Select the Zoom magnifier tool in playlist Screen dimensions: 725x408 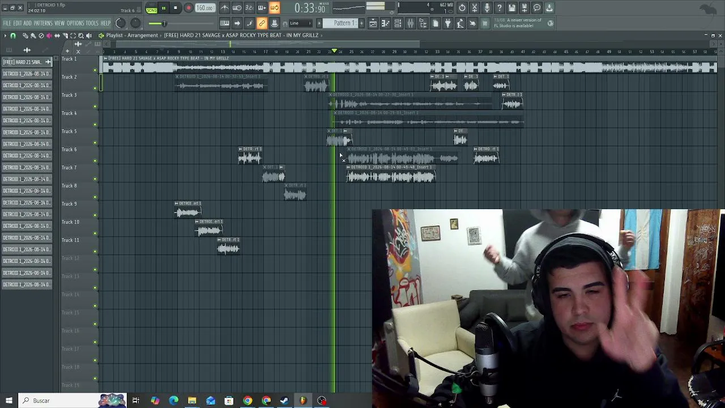tap(80, 36)
